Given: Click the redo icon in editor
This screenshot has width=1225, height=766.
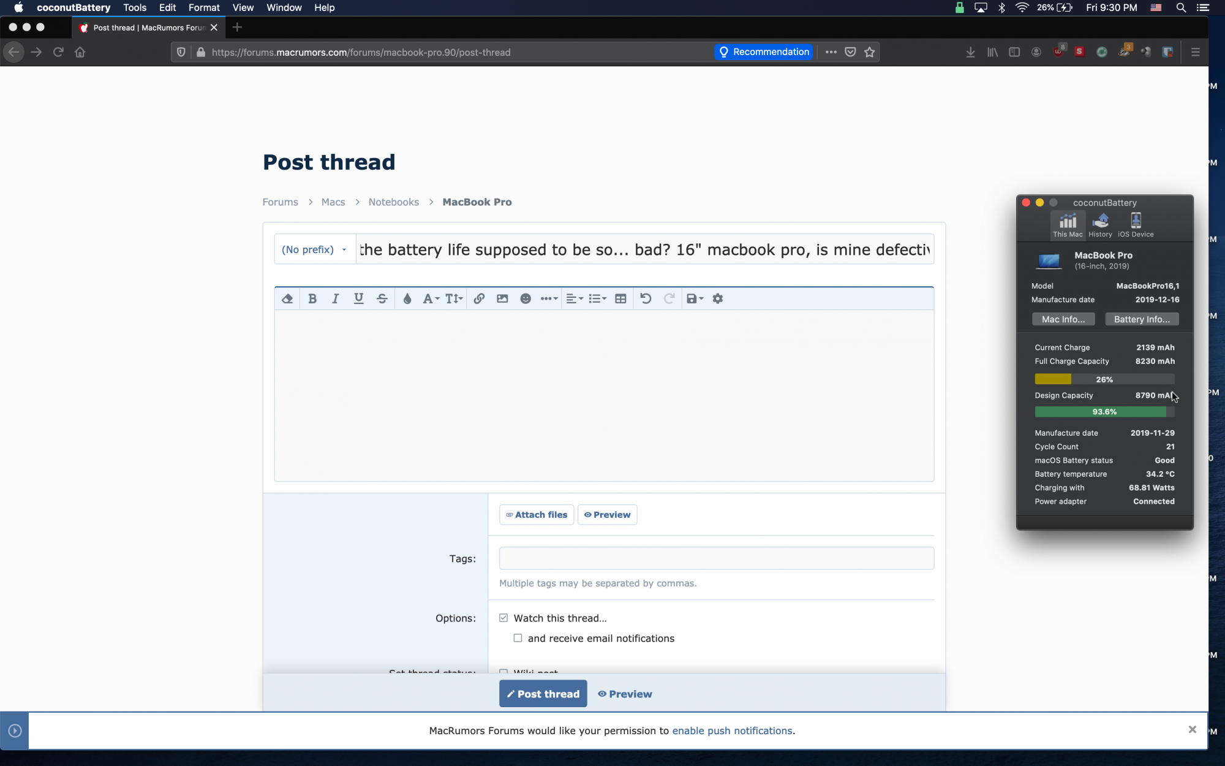Looking at the screenshot, I should pyautogui.click(x=669, y=298).
